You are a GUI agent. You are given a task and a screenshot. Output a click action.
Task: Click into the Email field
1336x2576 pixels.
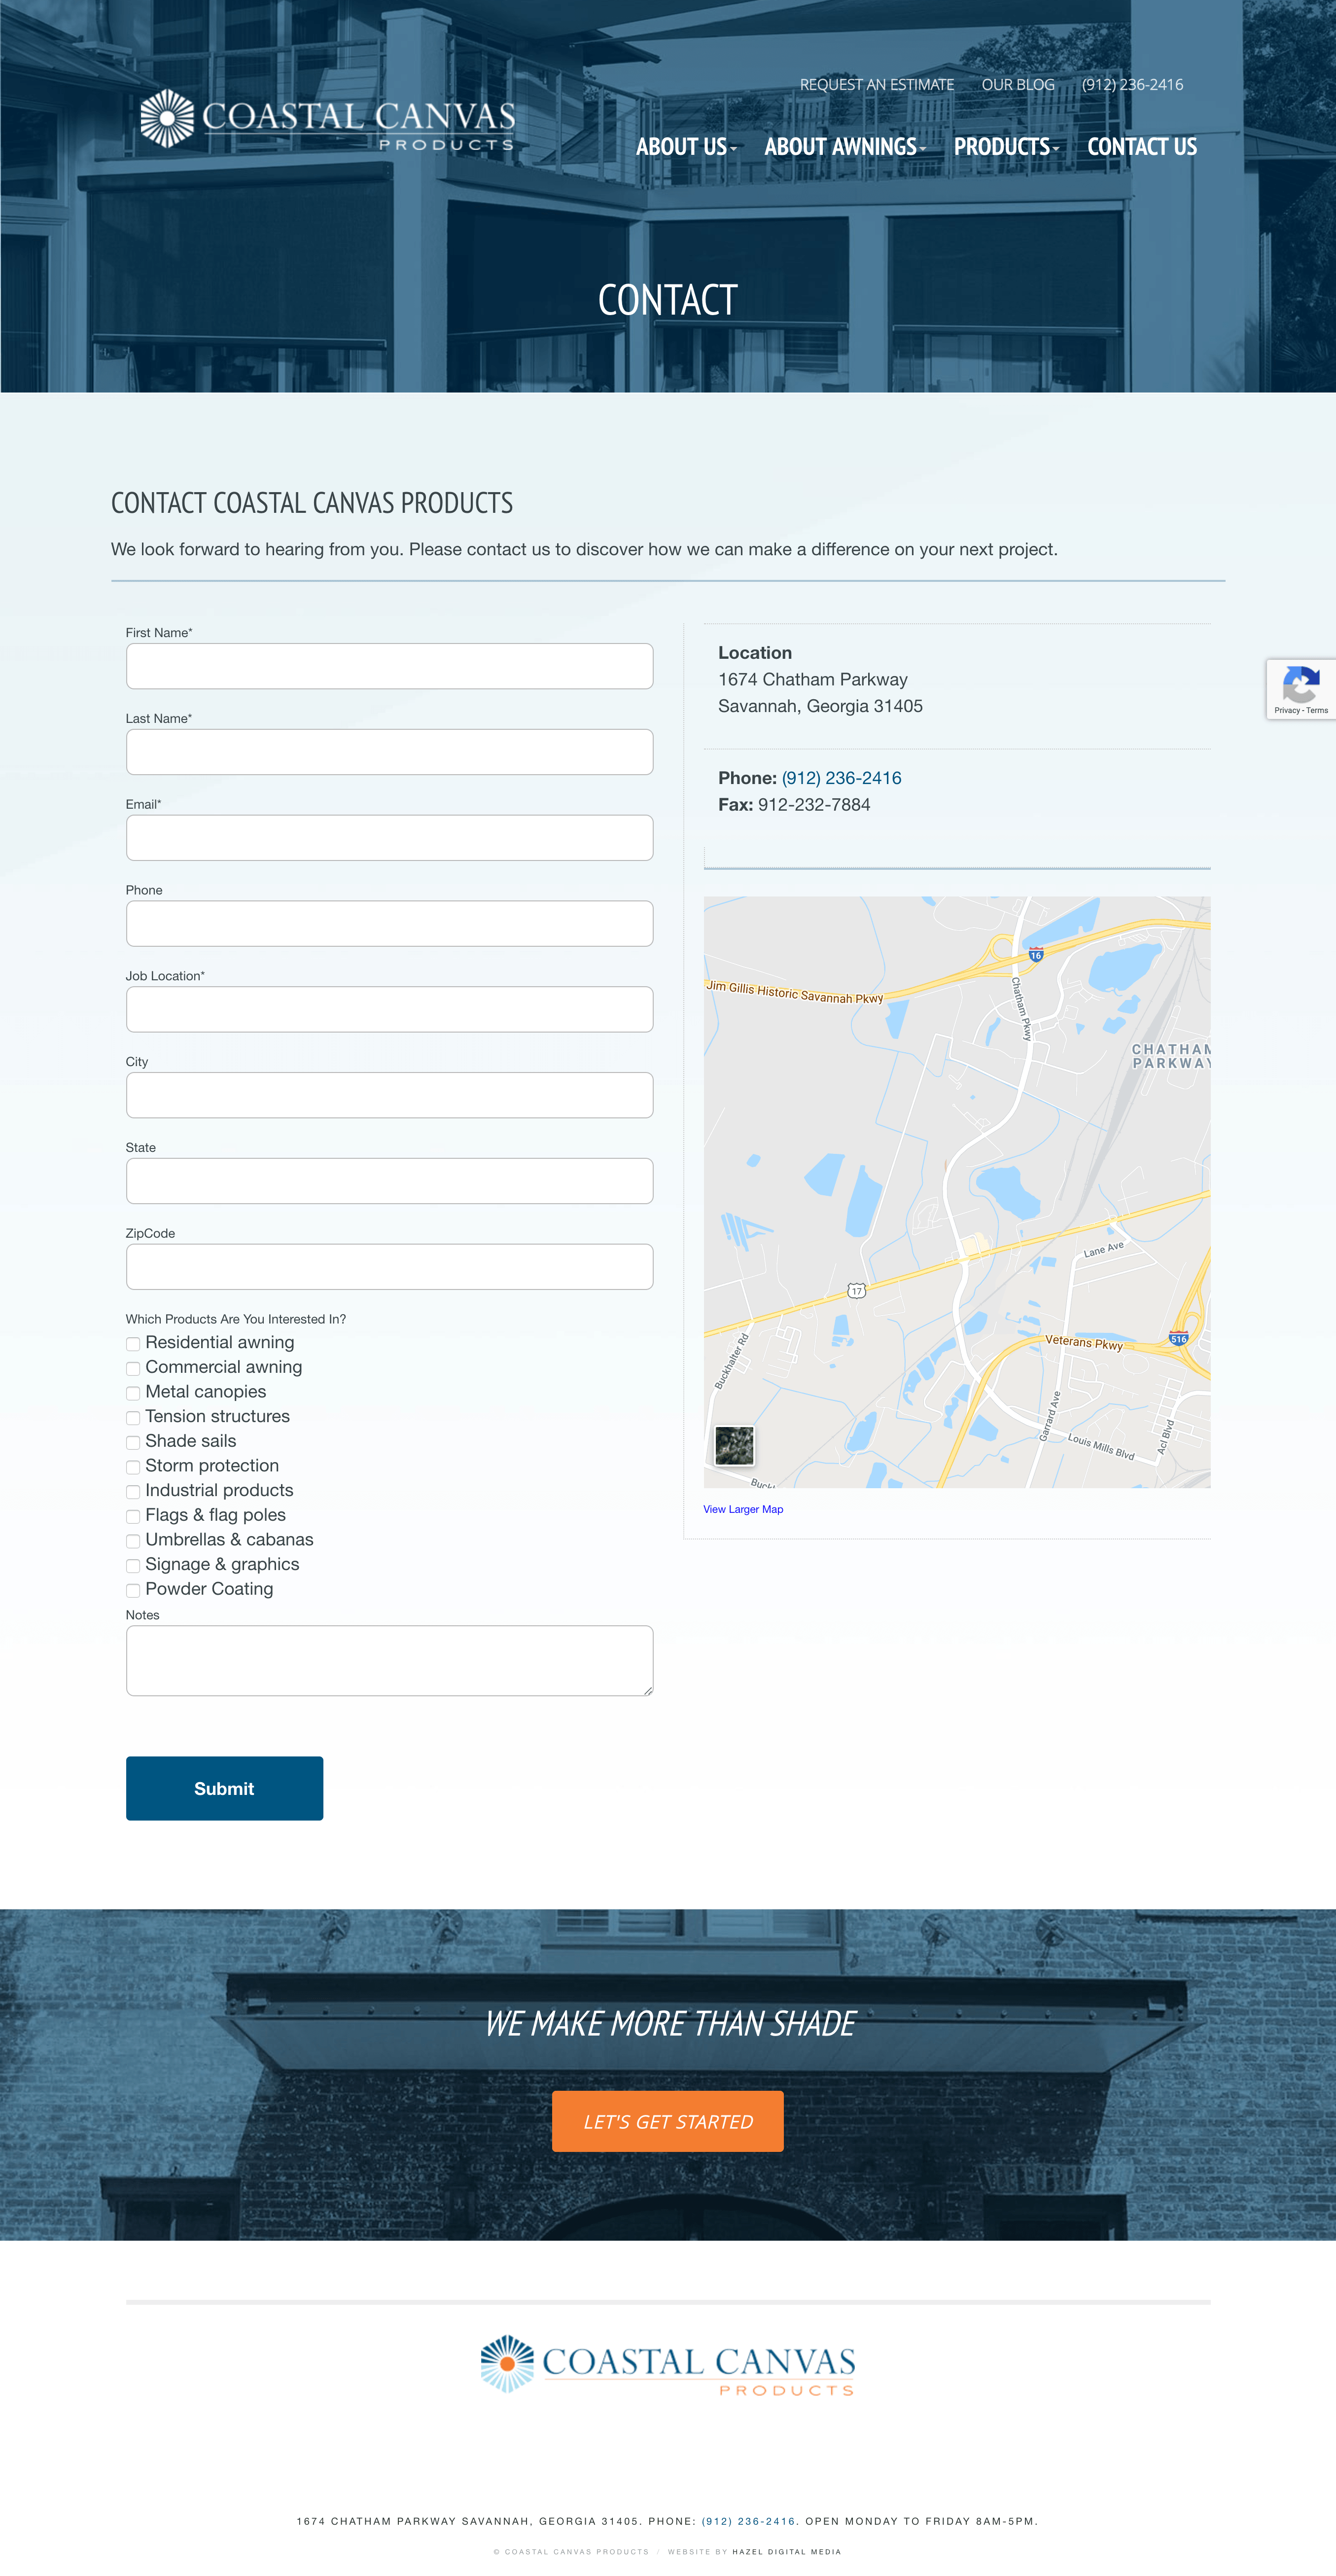[389, 838]
